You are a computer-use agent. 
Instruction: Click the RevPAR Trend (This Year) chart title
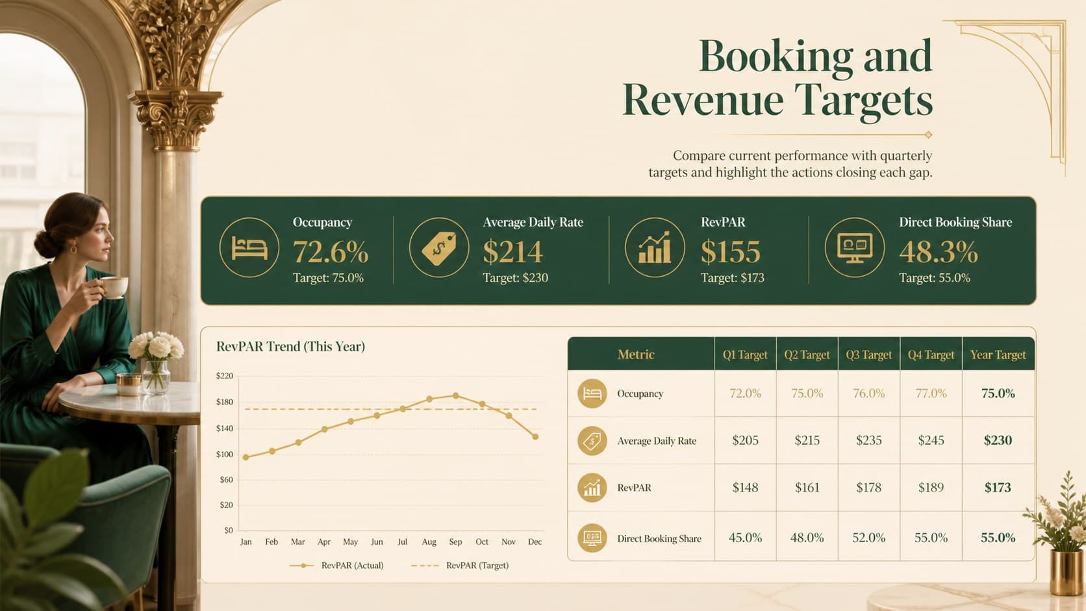[x=290, y=347]
